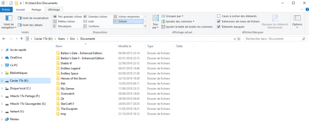Select the StarCraft II folder
This screenshot has height=124, width=309.
67,104
